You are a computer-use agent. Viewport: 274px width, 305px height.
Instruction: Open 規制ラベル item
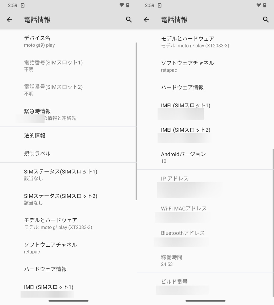point(68,153)
